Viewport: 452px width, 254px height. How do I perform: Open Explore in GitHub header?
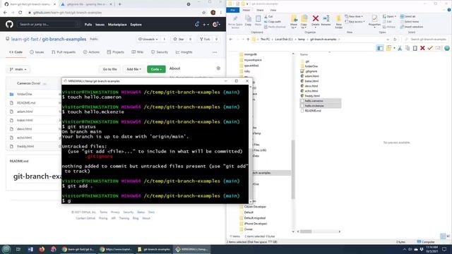pos(136,25)
